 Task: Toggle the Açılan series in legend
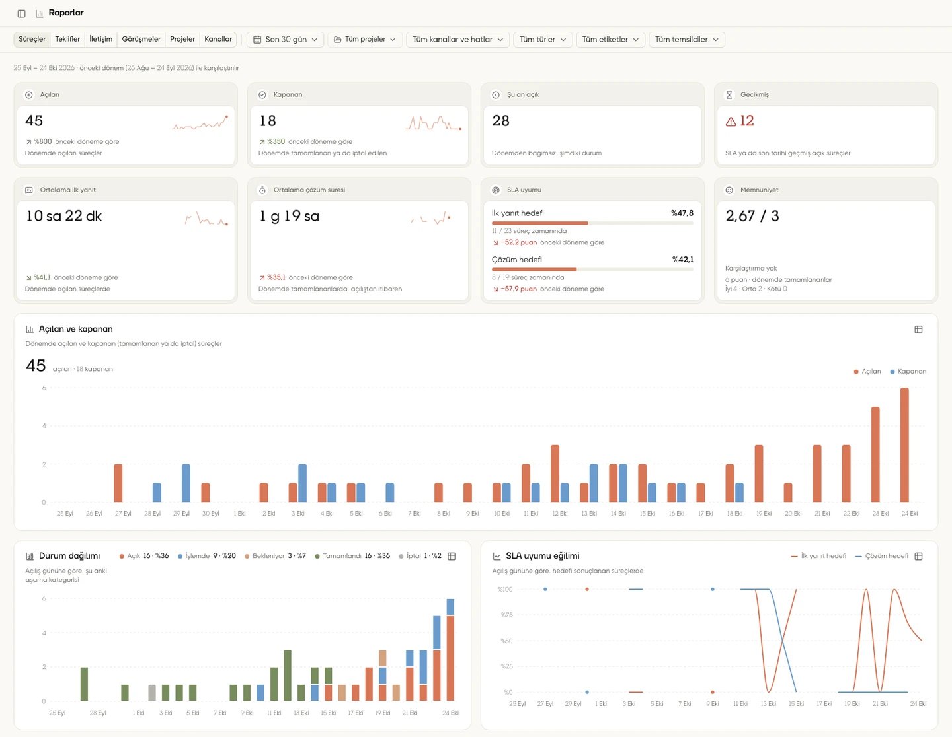click(x=867, y=372)
